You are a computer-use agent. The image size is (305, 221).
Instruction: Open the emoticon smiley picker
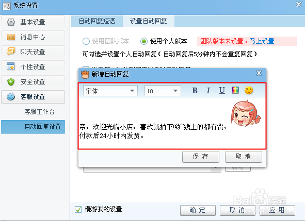249,90
